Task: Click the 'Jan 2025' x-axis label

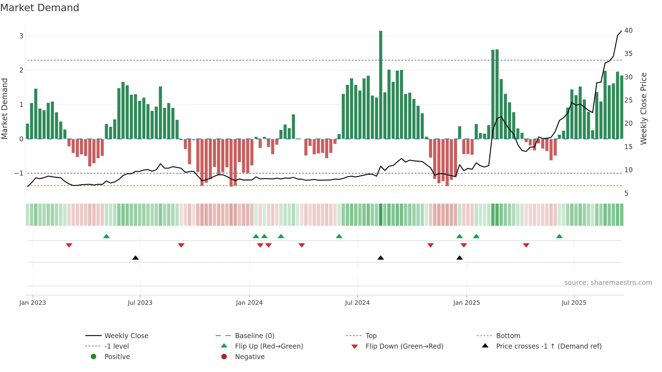Action: [x=466, y=303]
